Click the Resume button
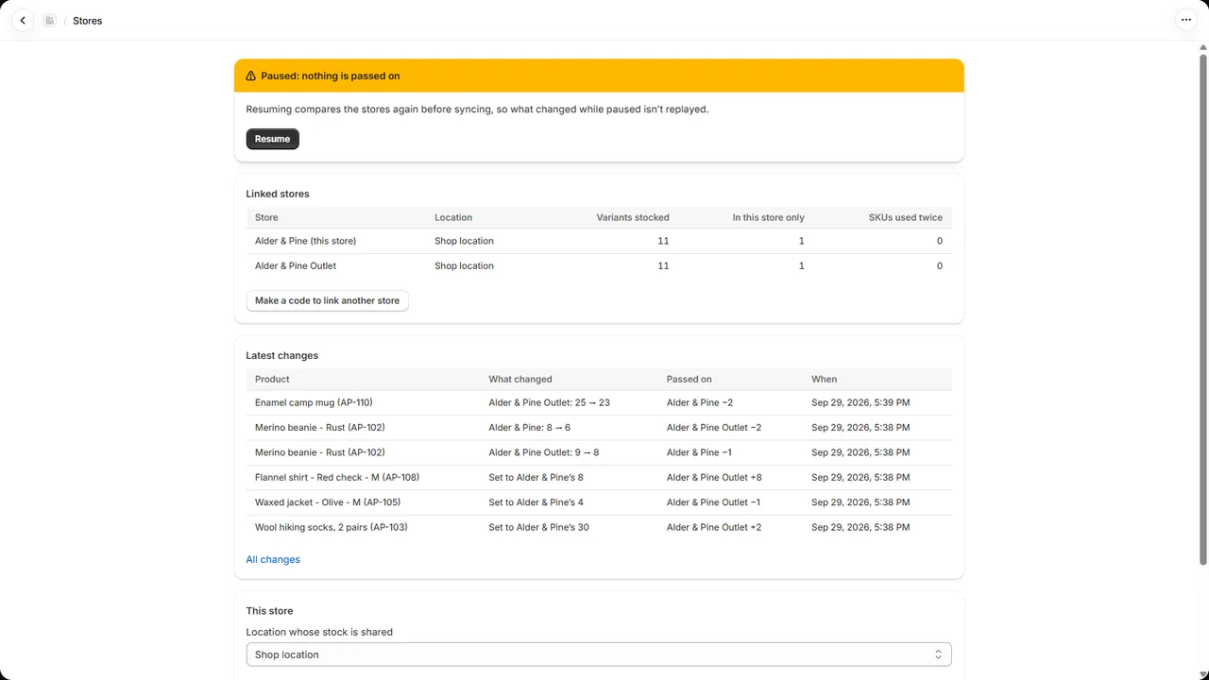Screen dimensions: 1209x680 272,139
